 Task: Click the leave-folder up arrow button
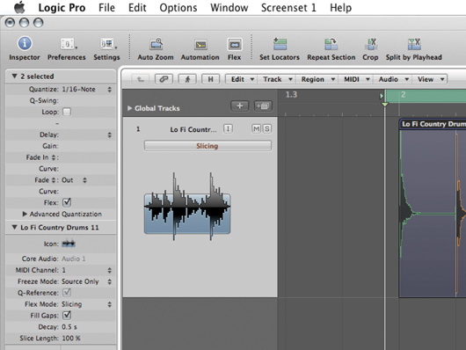point(141,79)
